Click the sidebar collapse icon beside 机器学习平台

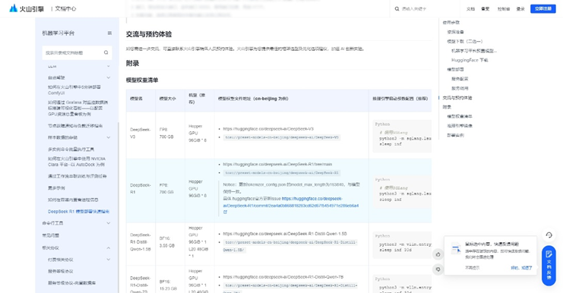109,33
